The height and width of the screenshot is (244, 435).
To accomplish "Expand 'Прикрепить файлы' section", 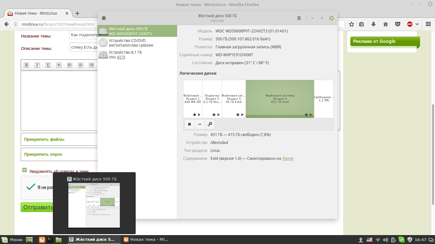I will tap(44, 139).
